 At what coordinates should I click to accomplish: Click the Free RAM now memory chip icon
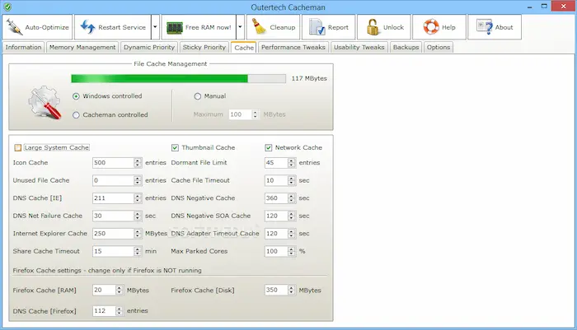point(175,27)
